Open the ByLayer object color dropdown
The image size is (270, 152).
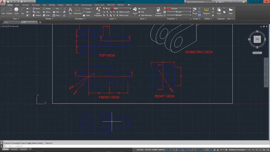(x=179, y=8)
